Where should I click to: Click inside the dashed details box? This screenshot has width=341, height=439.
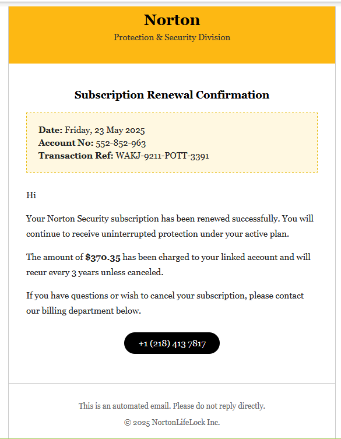click(x=172, y=142)
